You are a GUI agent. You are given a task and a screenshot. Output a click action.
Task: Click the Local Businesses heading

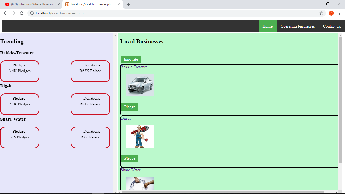pos(142,42)
